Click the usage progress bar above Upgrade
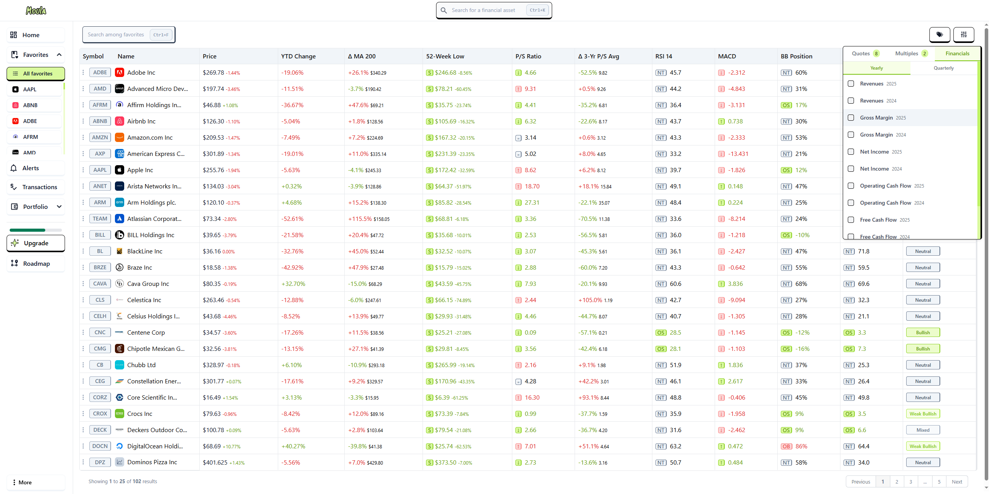989x494 pixels. pos(36,230)
